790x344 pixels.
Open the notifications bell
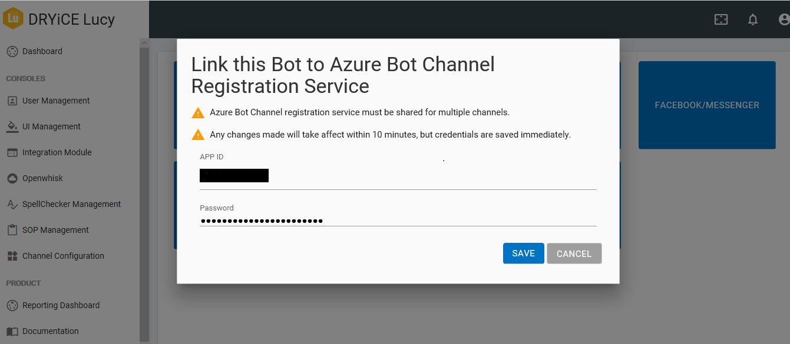(x=752, y=19)
